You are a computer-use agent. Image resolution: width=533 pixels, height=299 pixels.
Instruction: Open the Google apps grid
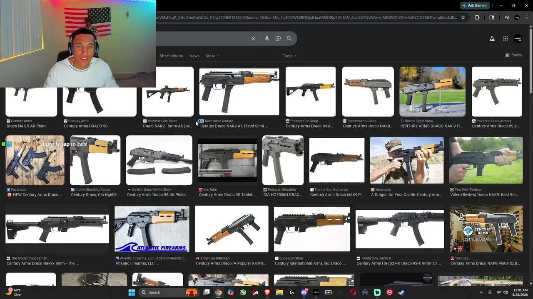505,38
